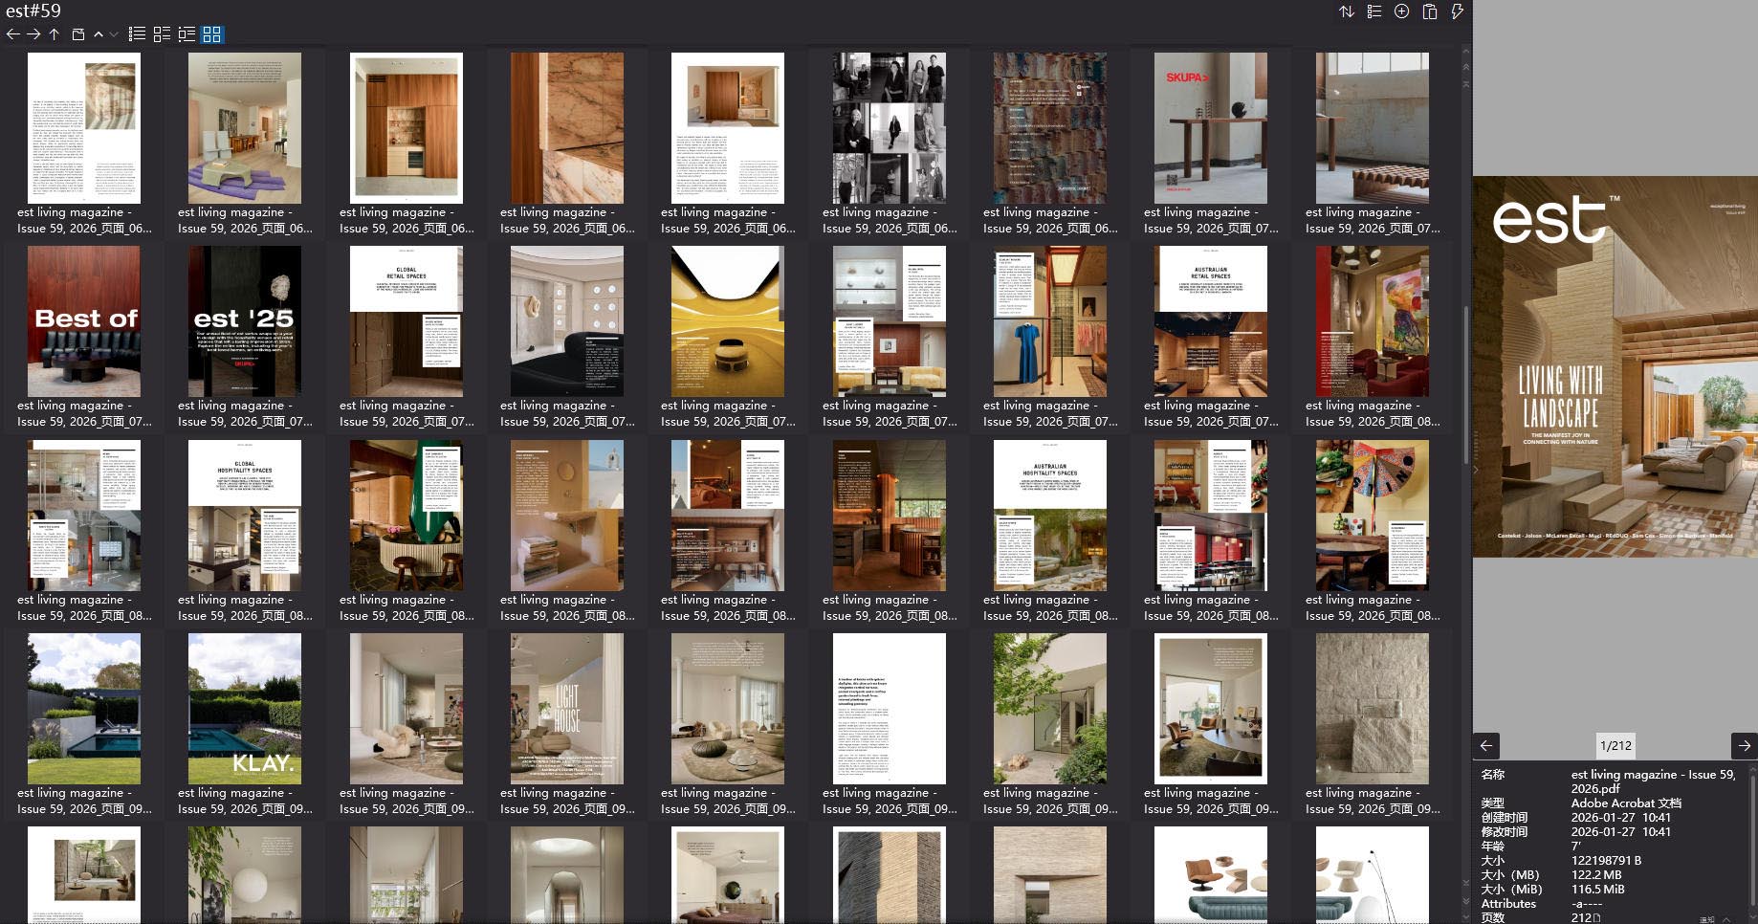Expand the up chevron next to folder icon
1758x924 pixels.
click(x=99, y=34)
